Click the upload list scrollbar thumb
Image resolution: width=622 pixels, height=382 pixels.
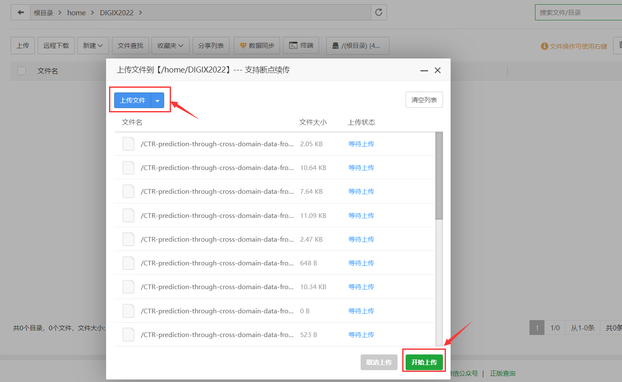[439, 176]
